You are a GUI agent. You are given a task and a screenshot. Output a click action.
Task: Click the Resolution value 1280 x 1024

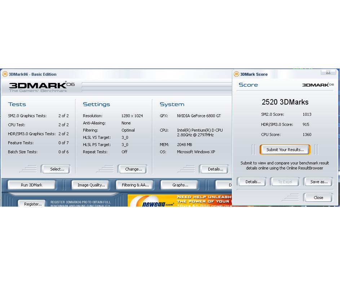[132, 116]
